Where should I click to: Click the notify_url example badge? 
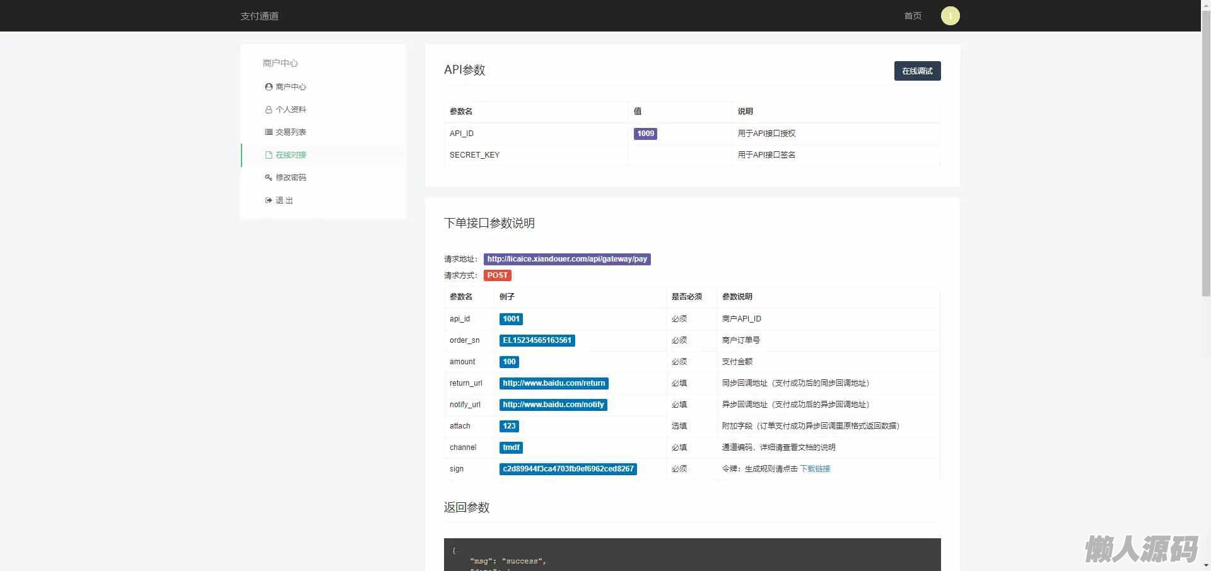[x=553, y=405]
